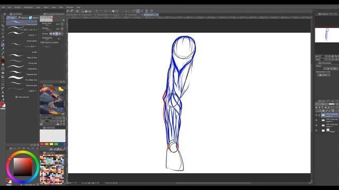
Task: Select Layer 1 in the layer list
Action: [x=330, y=126]
